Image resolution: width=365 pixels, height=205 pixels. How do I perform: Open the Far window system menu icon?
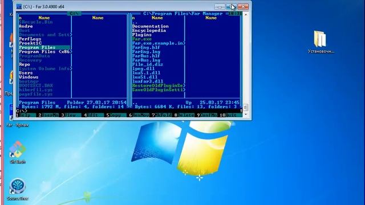19,6
